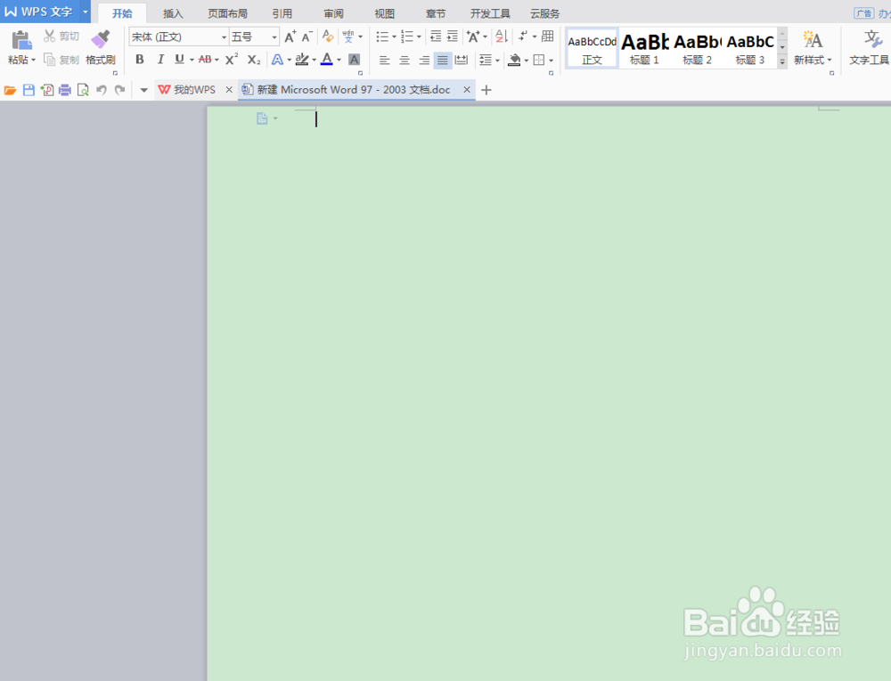Open the font name dropdown

point(224,37)
